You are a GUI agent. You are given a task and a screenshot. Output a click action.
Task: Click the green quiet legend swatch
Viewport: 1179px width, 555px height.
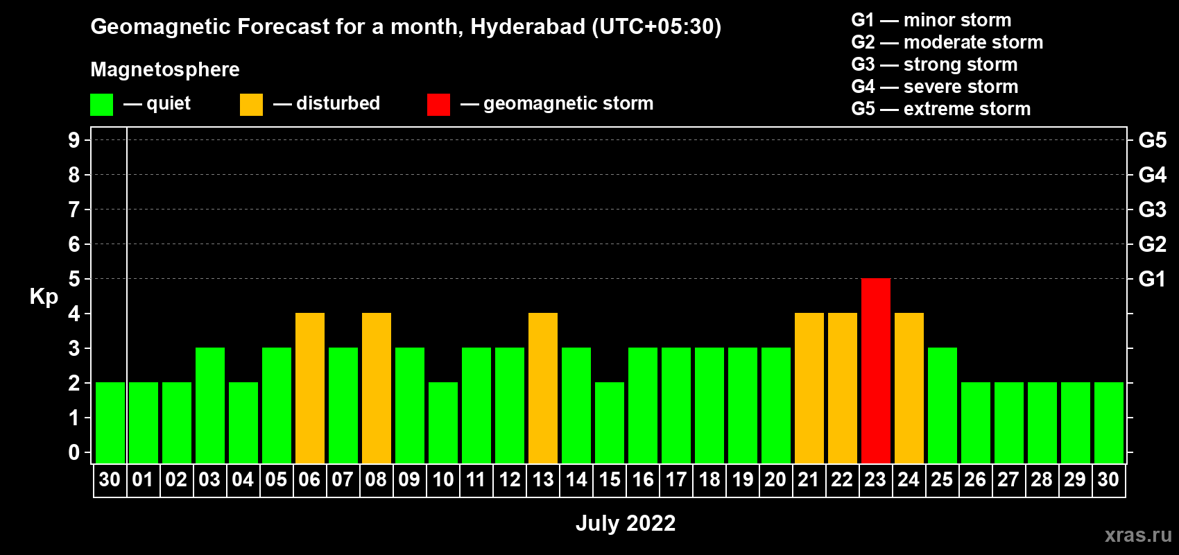(x=101, y=105)
